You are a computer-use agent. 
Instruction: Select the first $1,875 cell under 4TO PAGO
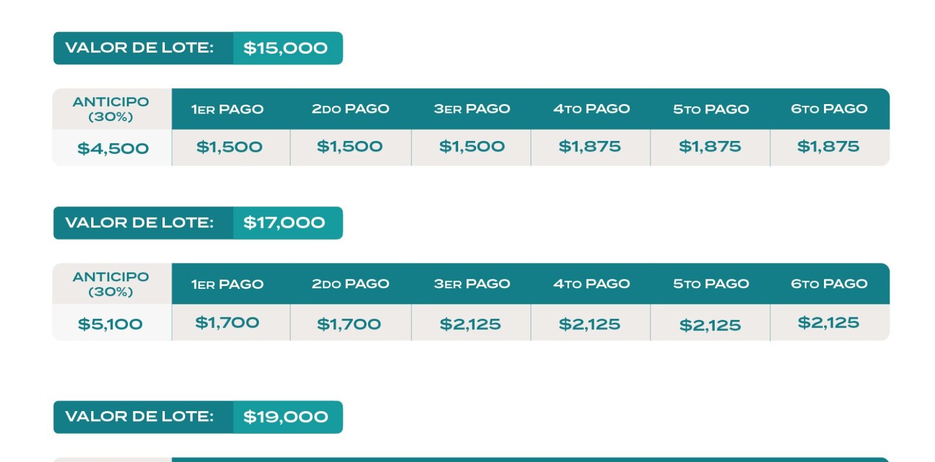point(590,146)
